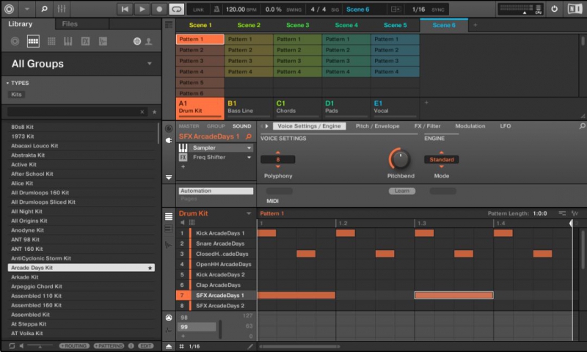Toggle the audio engine power button
Screen dimensions: 587x352
pos(555,9)
